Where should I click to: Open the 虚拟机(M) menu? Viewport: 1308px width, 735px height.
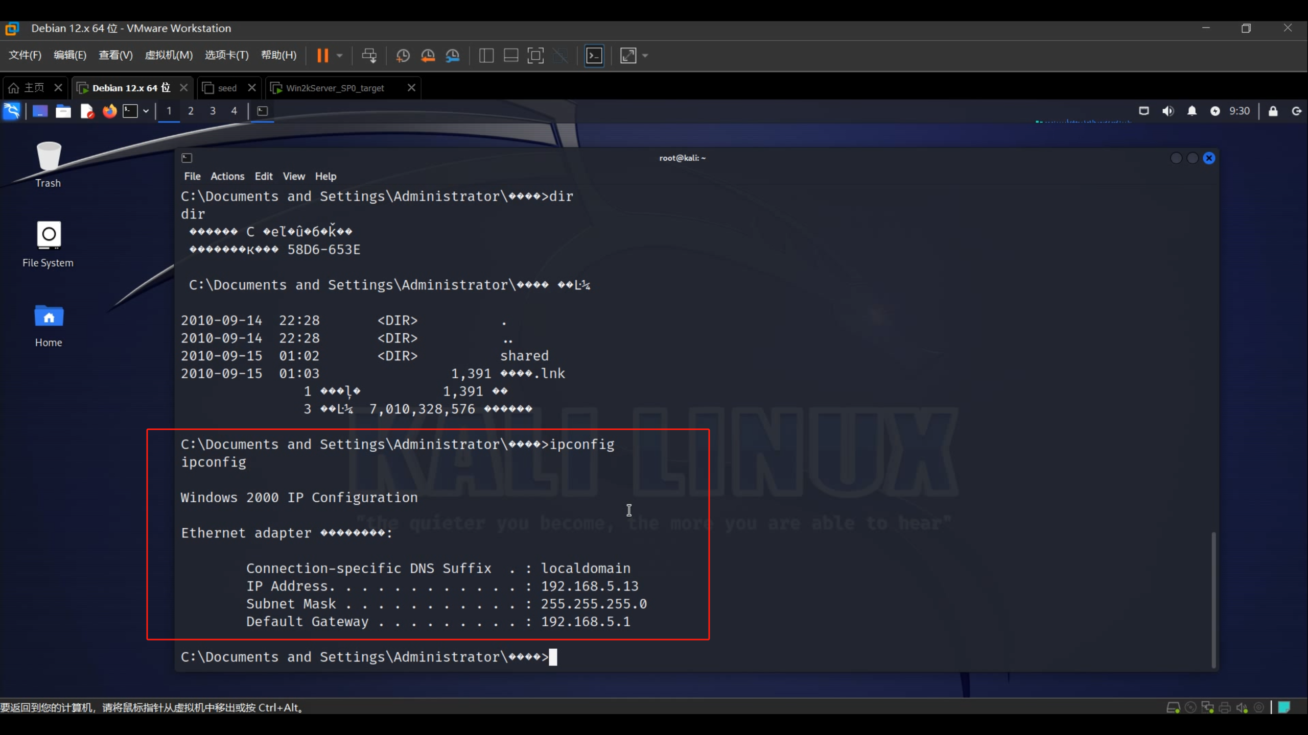[169, 55]
